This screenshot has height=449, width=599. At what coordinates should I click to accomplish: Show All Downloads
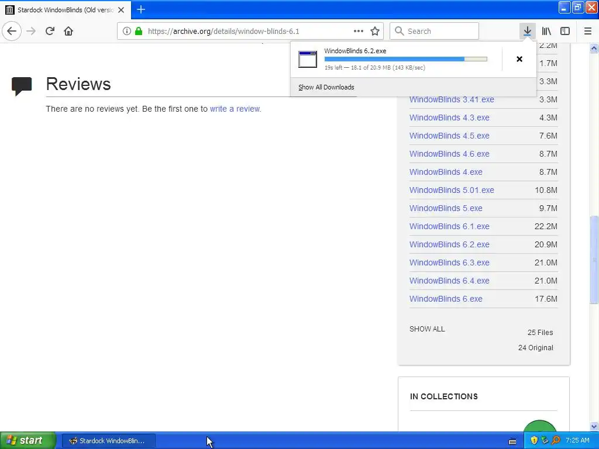[326, 87]
